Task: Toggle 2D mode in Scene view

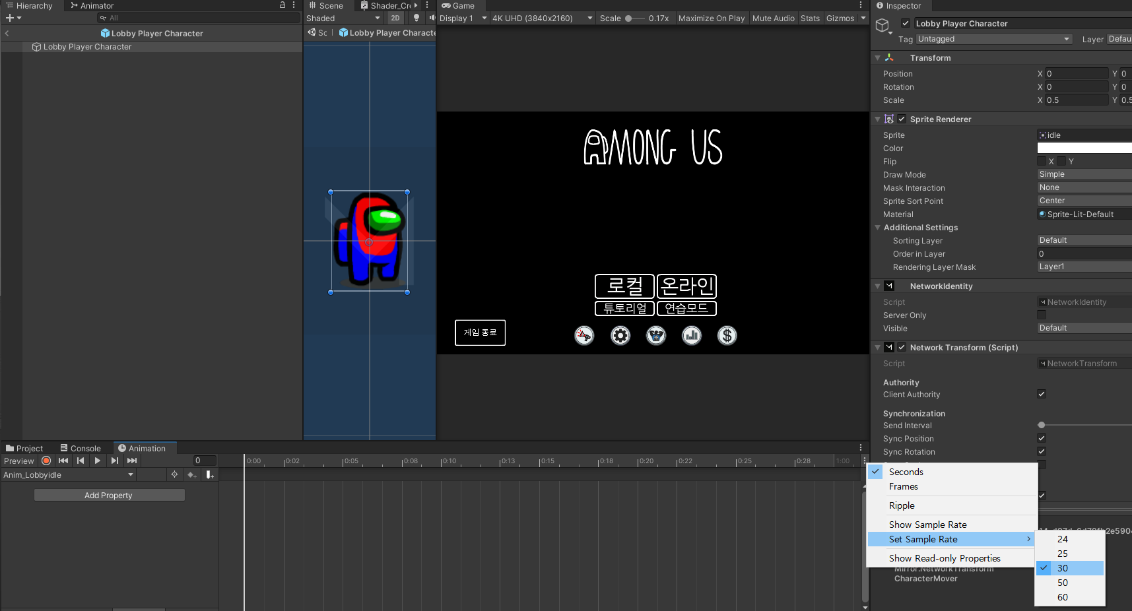Action: pos(395,18)
